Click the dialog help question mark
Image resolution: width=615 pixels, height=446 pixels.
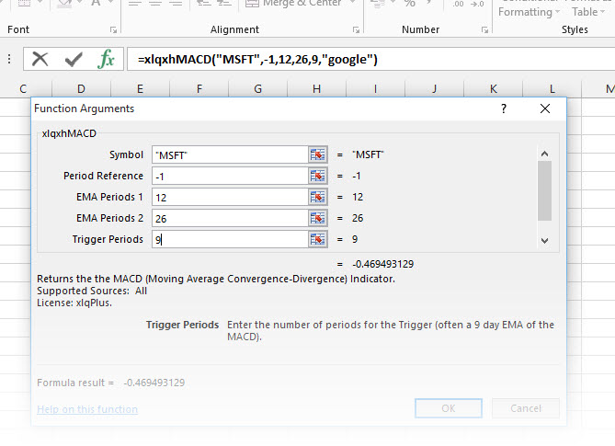504,109
